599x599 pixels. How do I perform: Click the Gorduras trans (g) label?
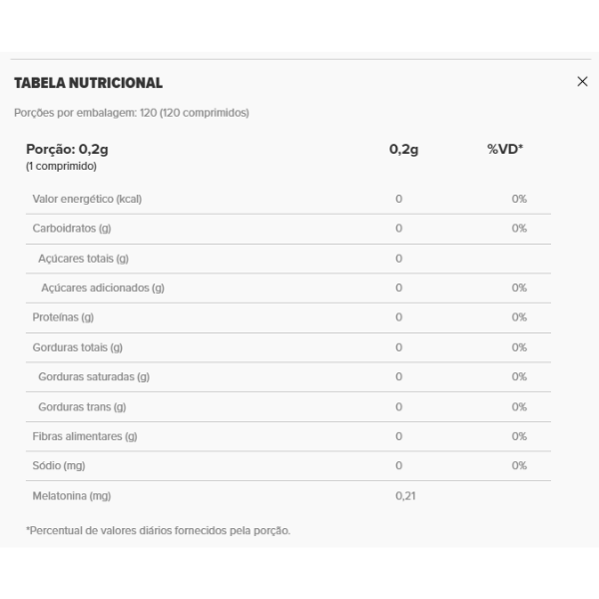coord(82,407)
